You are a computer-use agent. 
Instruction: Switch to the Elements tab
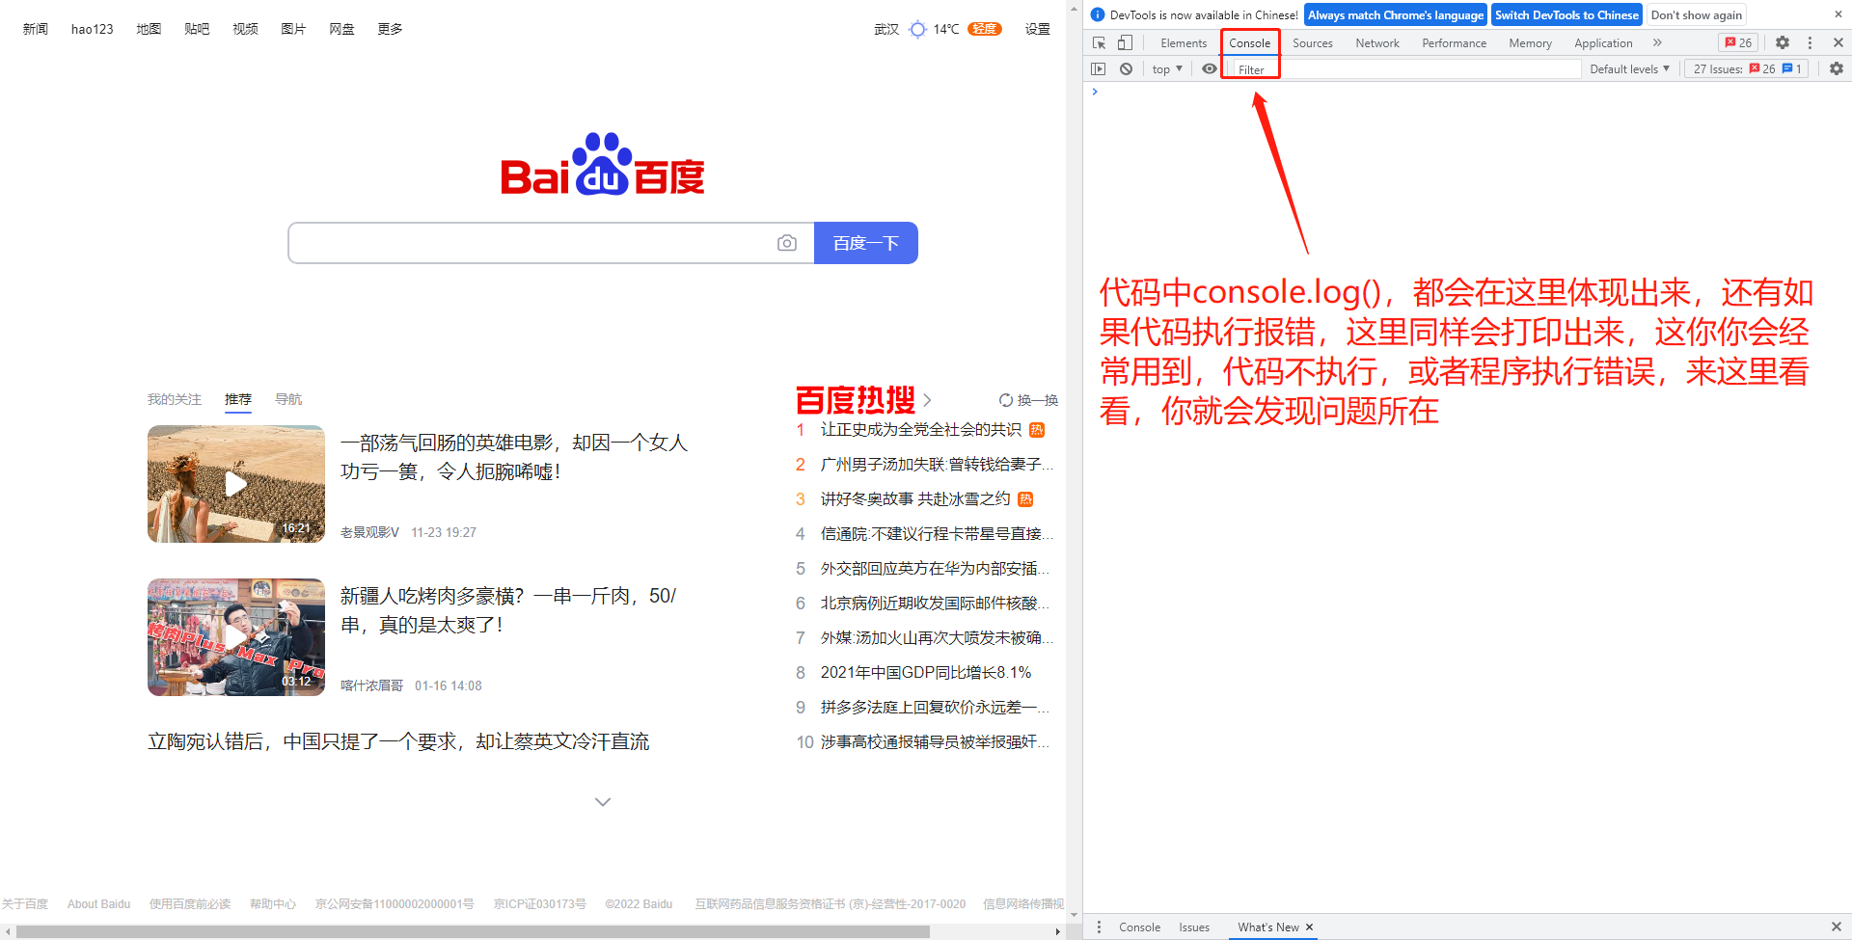(1184, 43)
